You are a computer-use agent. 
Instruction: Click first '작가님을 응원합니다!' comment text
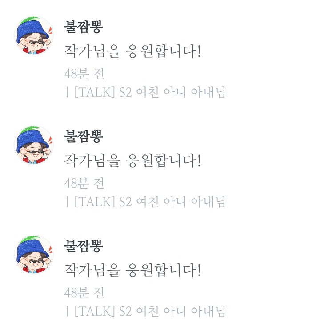(132, 51)
